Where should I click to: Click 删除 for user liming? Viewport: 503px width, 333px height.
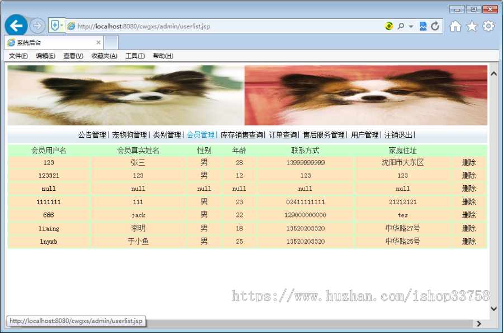(x=469, y=228)
